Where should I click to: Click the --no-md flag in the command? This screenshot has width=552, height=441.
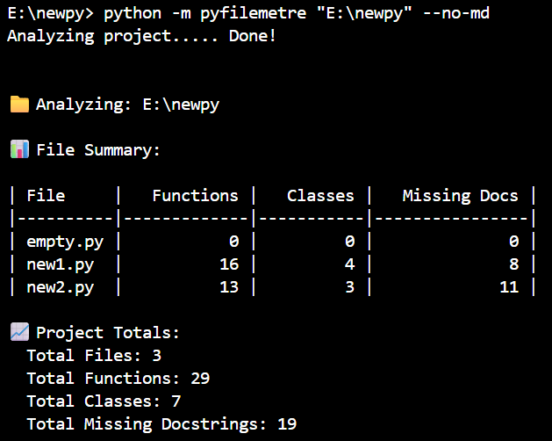click(455, 13)
